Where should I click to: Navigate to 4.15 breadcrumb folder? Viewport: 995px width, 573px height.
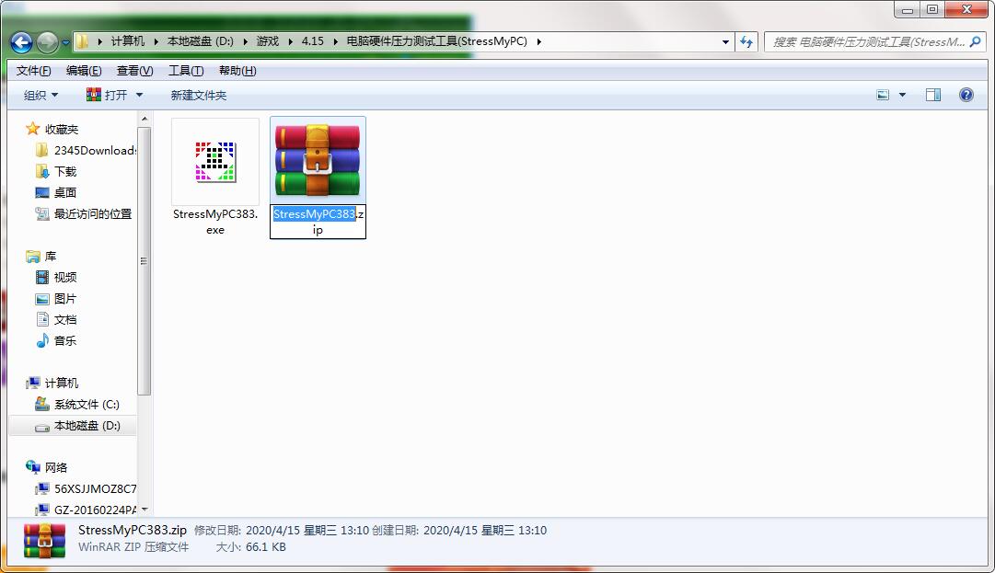tap(312, 41)
